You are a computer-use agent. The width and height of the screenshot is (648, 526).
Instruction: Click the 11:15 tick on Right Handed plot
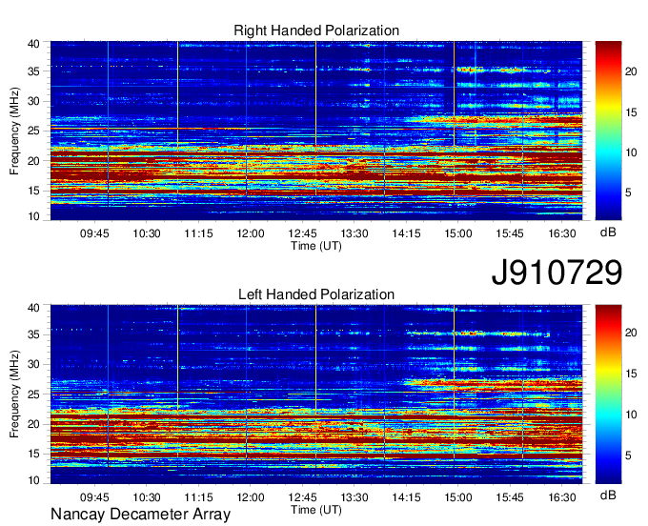(x=198, y=233)
